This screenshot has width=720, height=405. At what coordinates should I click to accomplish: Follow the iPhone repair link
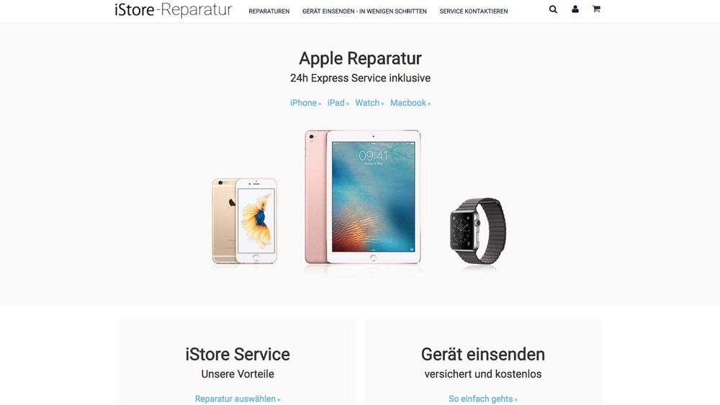[305, 103]
